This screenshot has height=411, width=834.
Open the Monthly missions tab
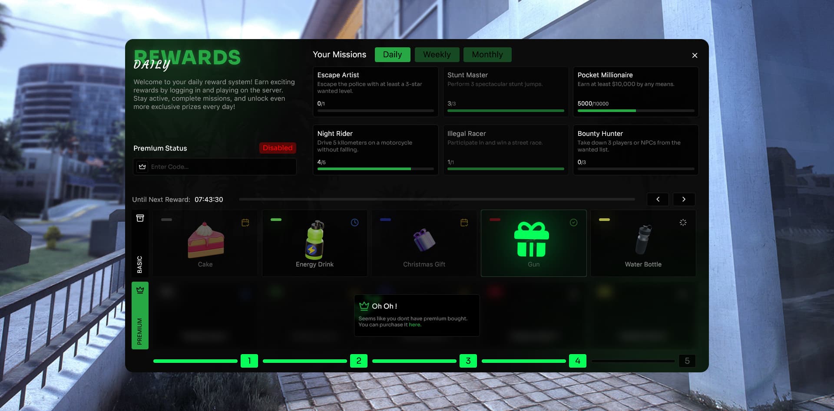[487, 54]
